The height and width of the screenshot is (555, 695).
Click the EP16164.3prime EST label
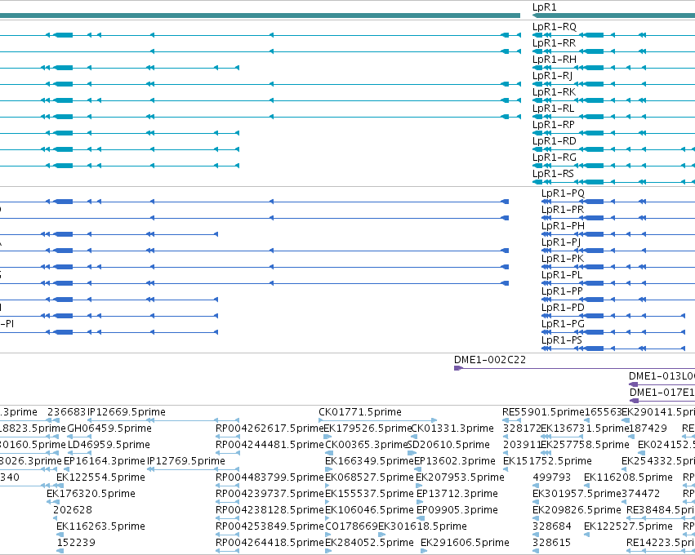click(x=105, y=461)
